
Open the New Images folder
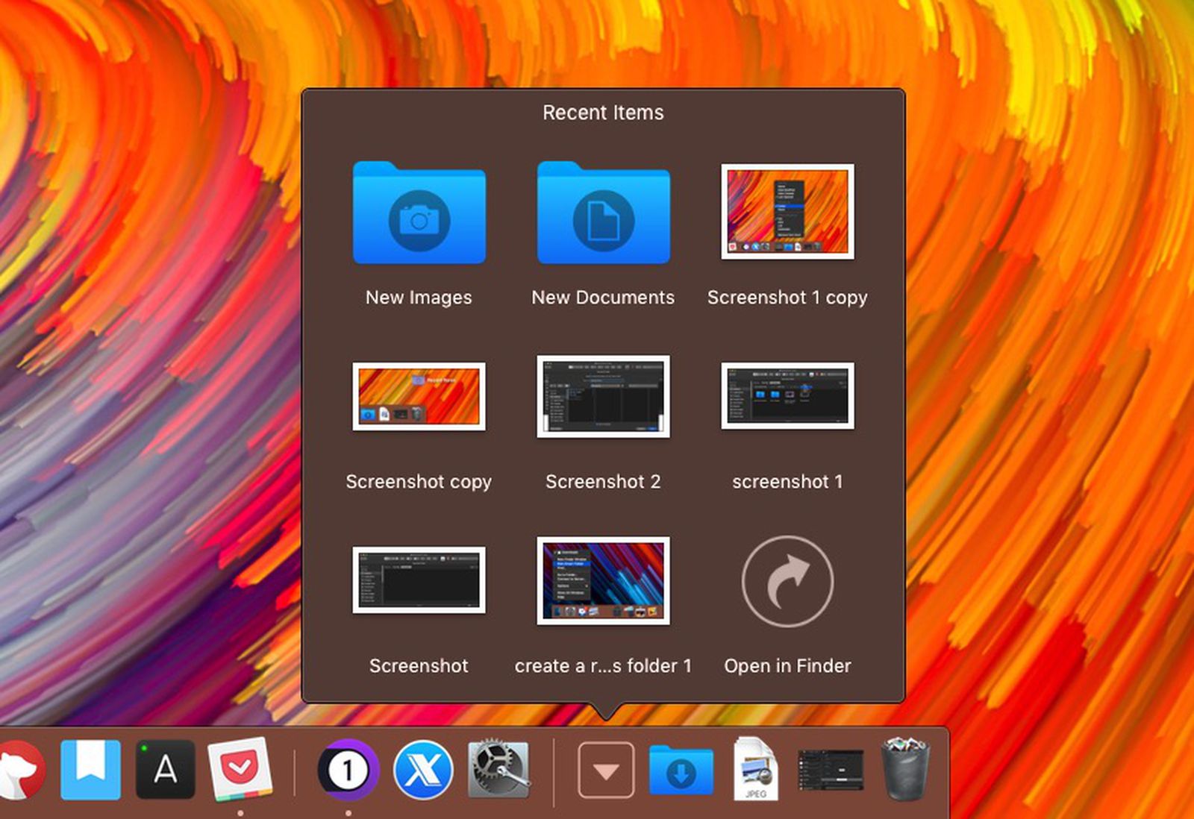pyautogui.click(x=419, y=216)
